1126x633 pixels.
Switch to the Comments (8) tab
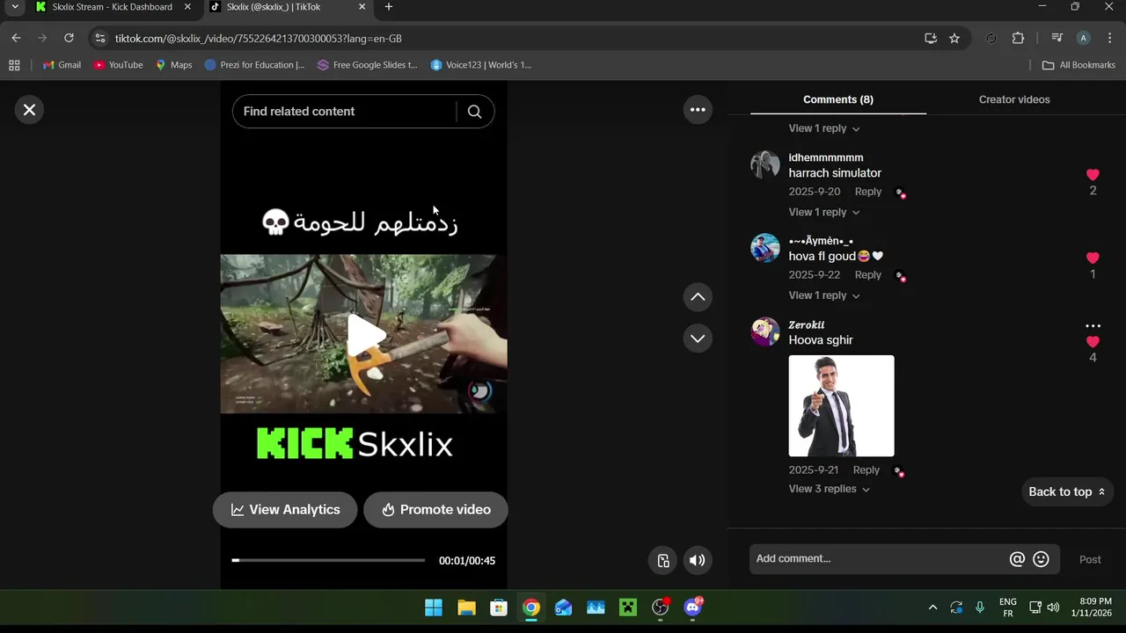(x=838, y=99)
